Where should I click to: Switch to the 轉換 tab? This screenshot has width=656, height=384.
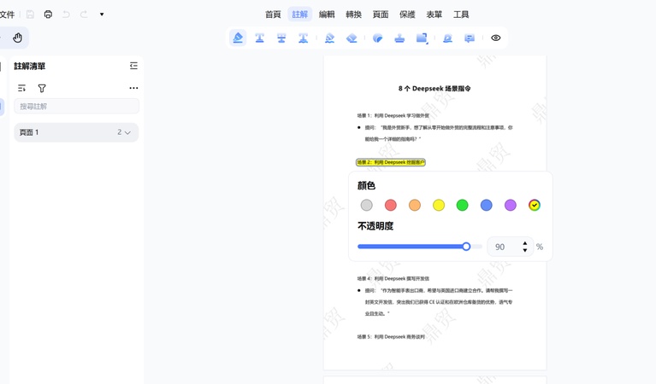(x=353, y=15)
